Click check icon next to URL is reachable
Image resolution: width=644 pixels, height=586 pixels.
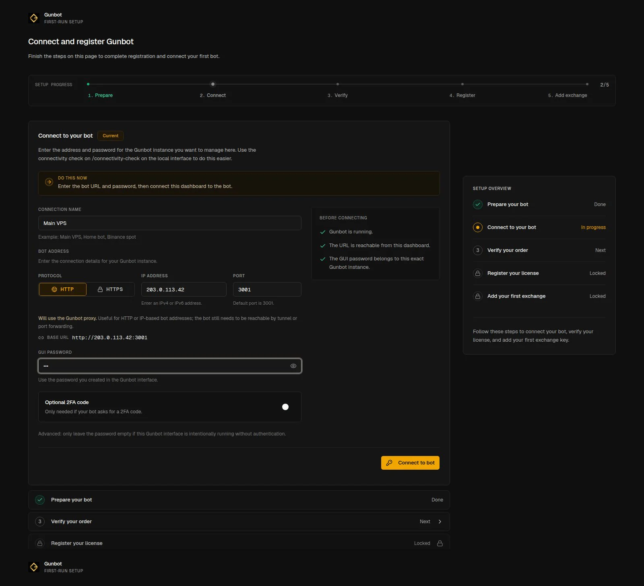pos(323,246)
